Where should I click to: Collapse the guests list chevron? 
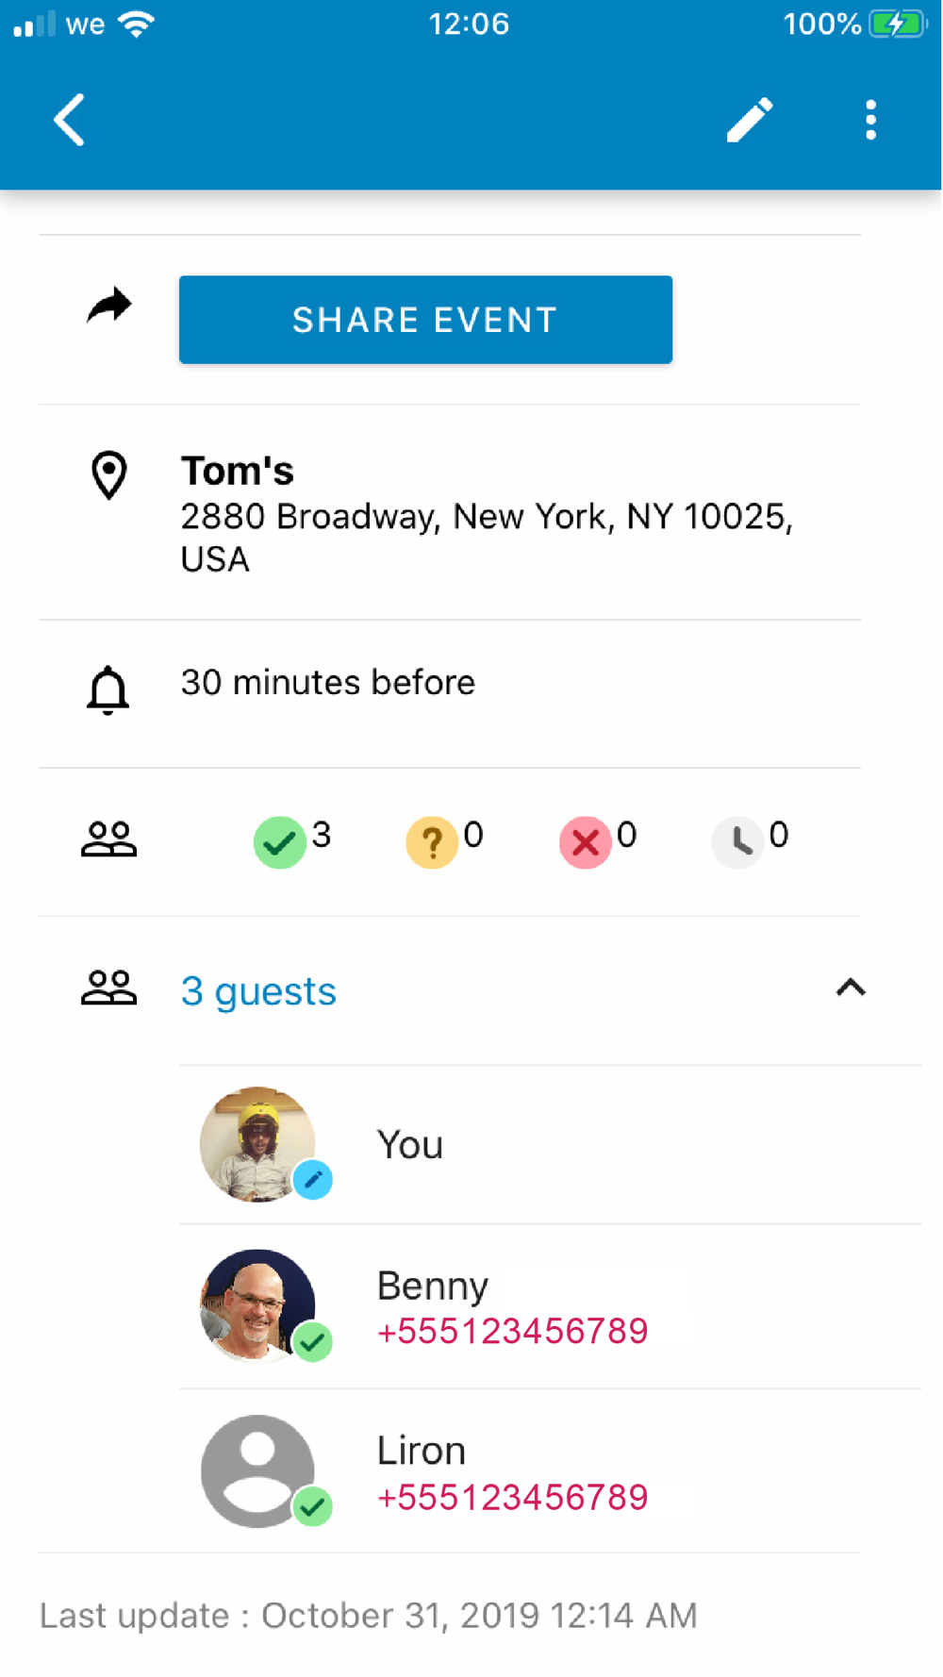click(851, 988)
